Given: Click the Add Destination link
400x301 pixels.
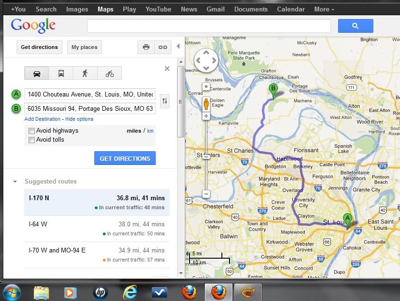Looking at the screenshot, I should pyautogui.click(x=42, y=119).
